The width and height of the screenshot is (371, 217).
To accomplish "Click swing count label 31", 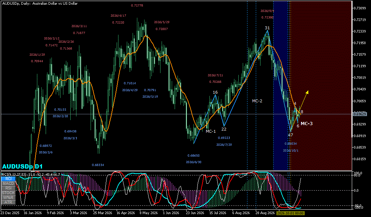I will (x=267, y=28).
